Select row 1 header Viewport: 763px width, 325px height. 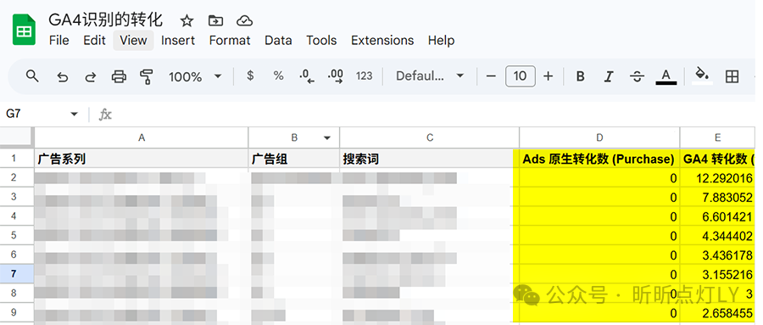[14, 159]
